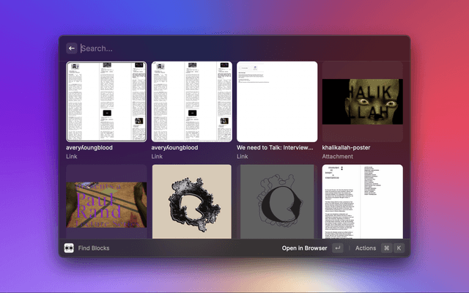
Task: Click the K shortcut key icon
Action: point(399,248)
